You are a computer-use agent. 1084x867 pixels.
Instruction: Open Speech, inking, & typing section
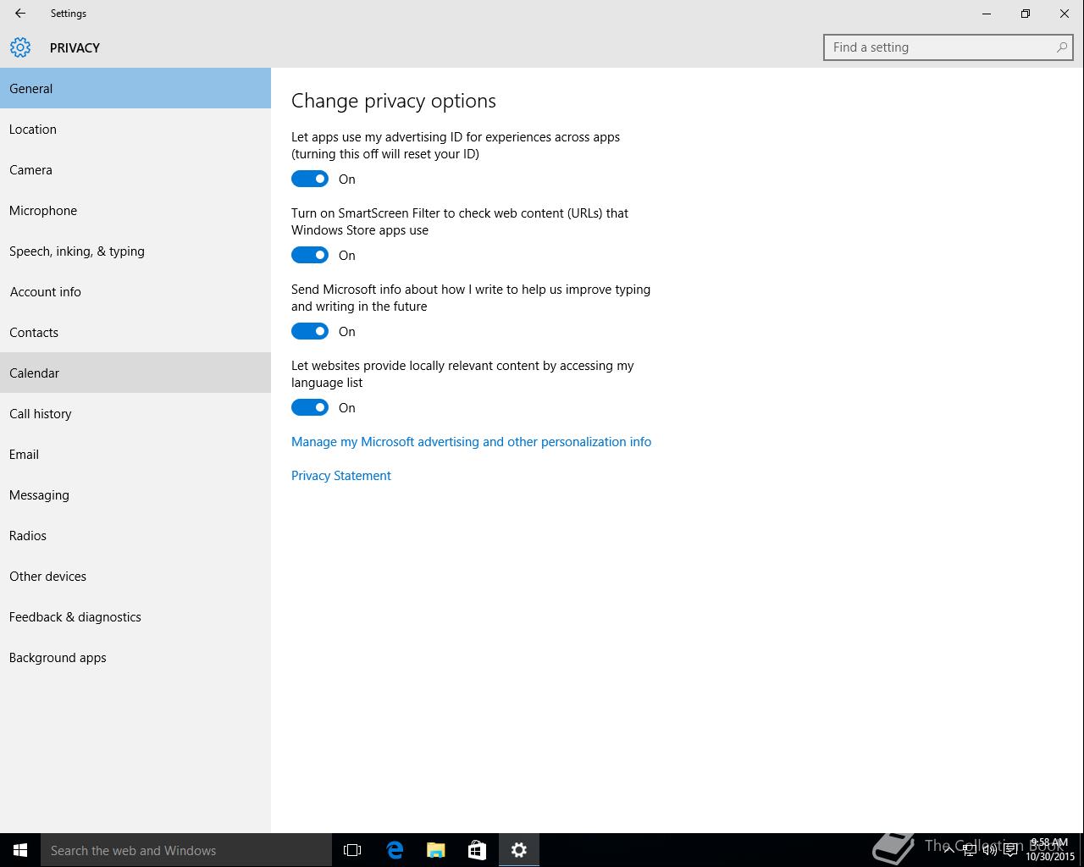(x=135, y=251)
